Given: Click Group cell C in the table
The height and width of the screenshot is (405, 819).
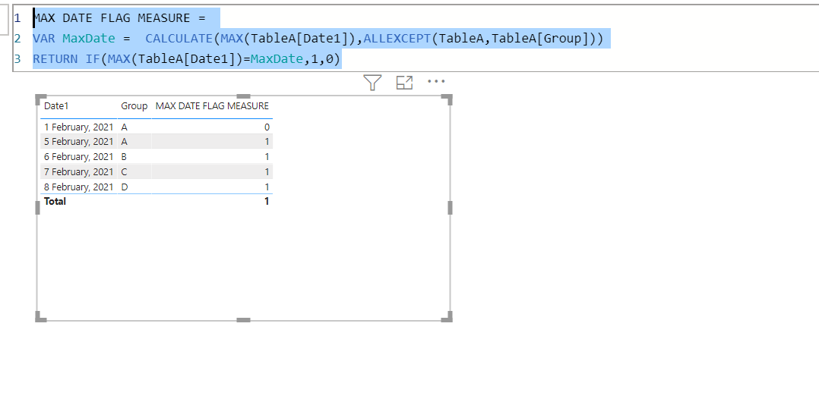Looking at the screenshot, I should (125, 171).
